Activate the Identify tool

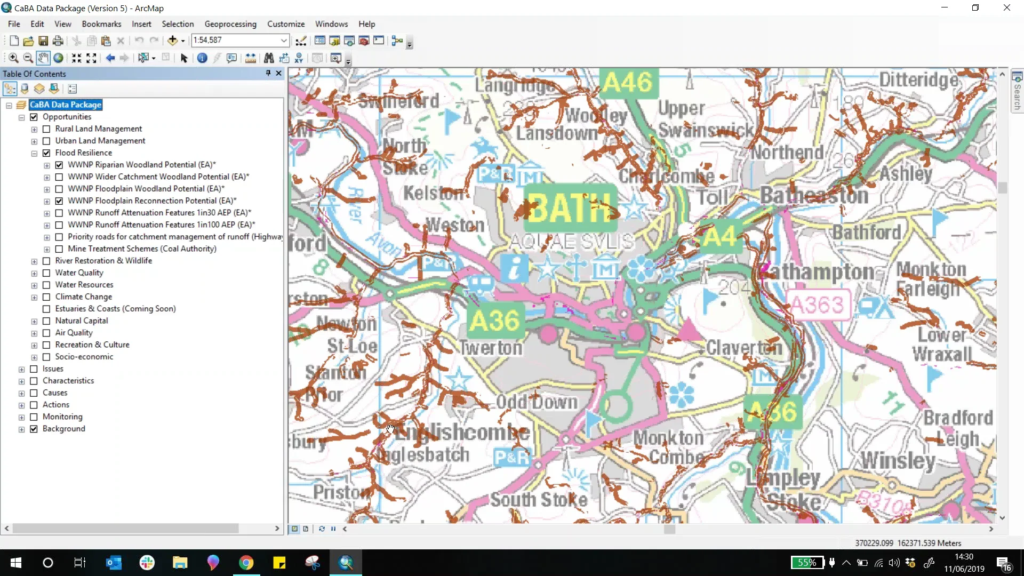pos(202,58)
